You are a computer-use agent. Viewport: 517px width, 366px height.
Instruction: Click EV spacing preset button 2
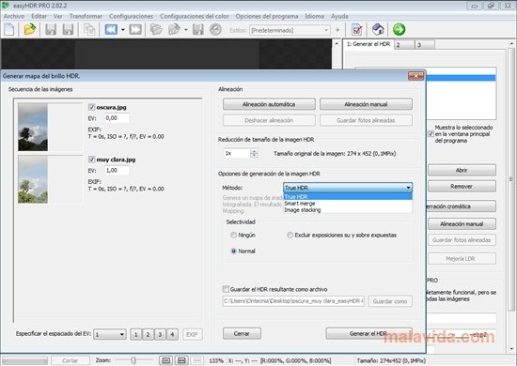(x=148, y=334)
